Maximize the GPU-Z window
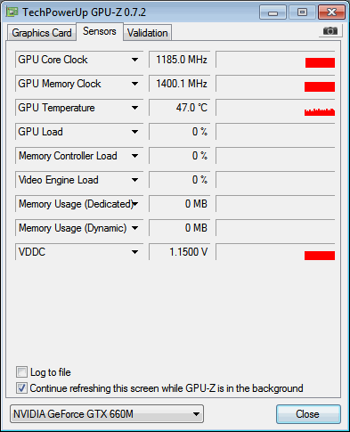350x432 pixels. click(x=302, y=12)
